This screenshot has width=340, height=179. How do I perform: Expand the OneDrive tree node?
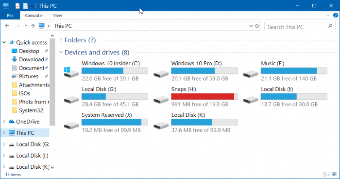pyautogui.click(x=4, y=122)
